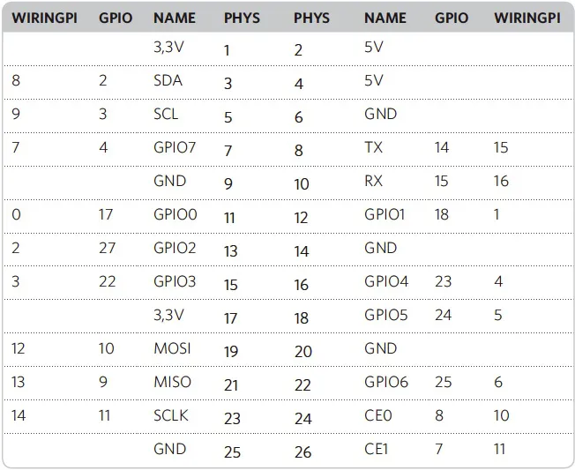This screenshot has height=470, width=575.
Task: Select the SCL name cell
Action: (x=166, y=114)
